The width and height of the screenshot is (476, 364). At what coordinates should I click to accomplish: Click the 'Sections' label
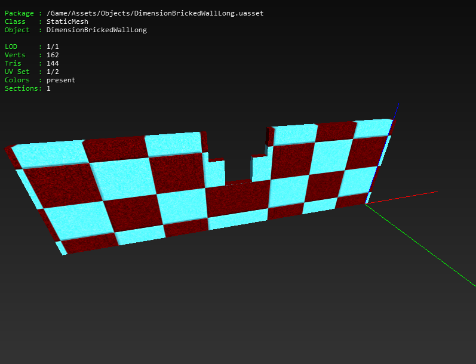22,88
